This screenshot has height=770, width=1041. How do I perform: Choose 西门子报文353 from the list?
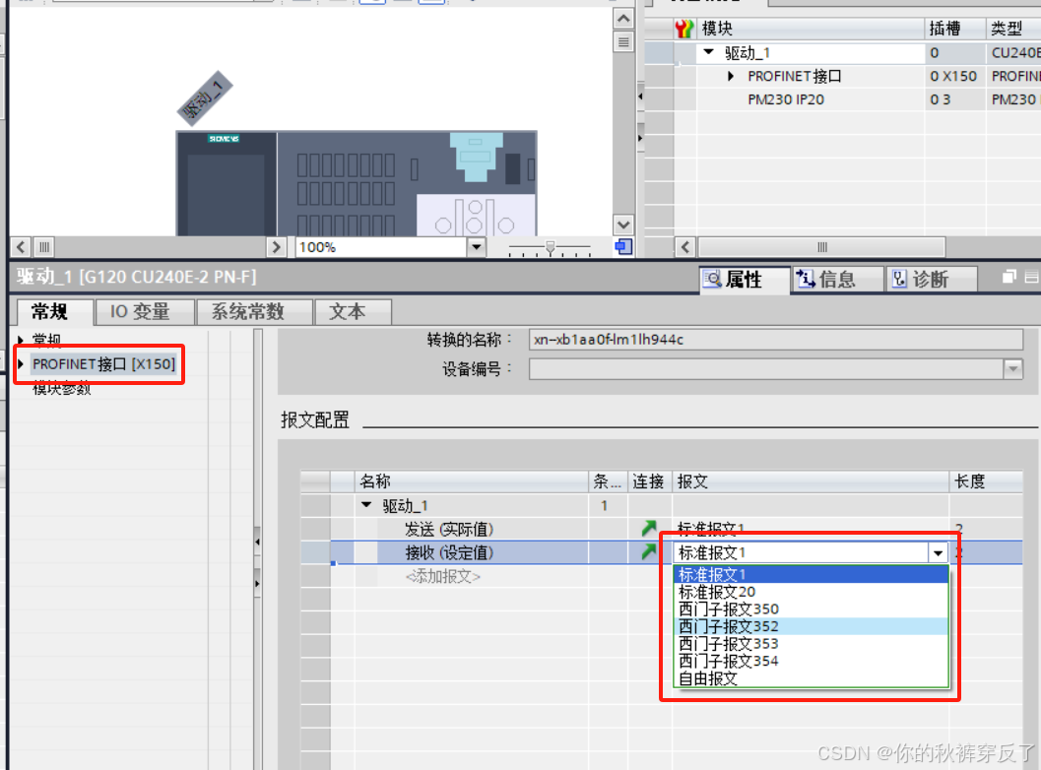(x=811, y=643)
